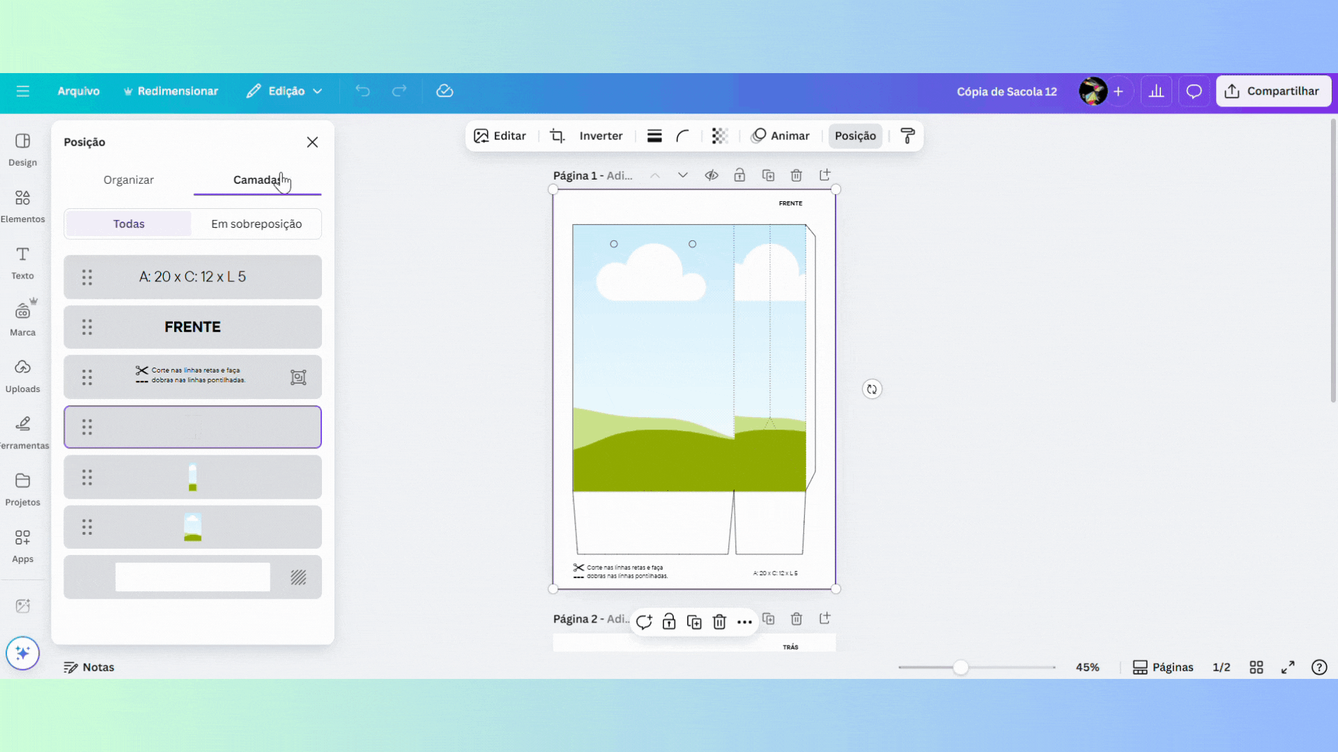
Task: Click the Animar button
Action: [780, 136]
